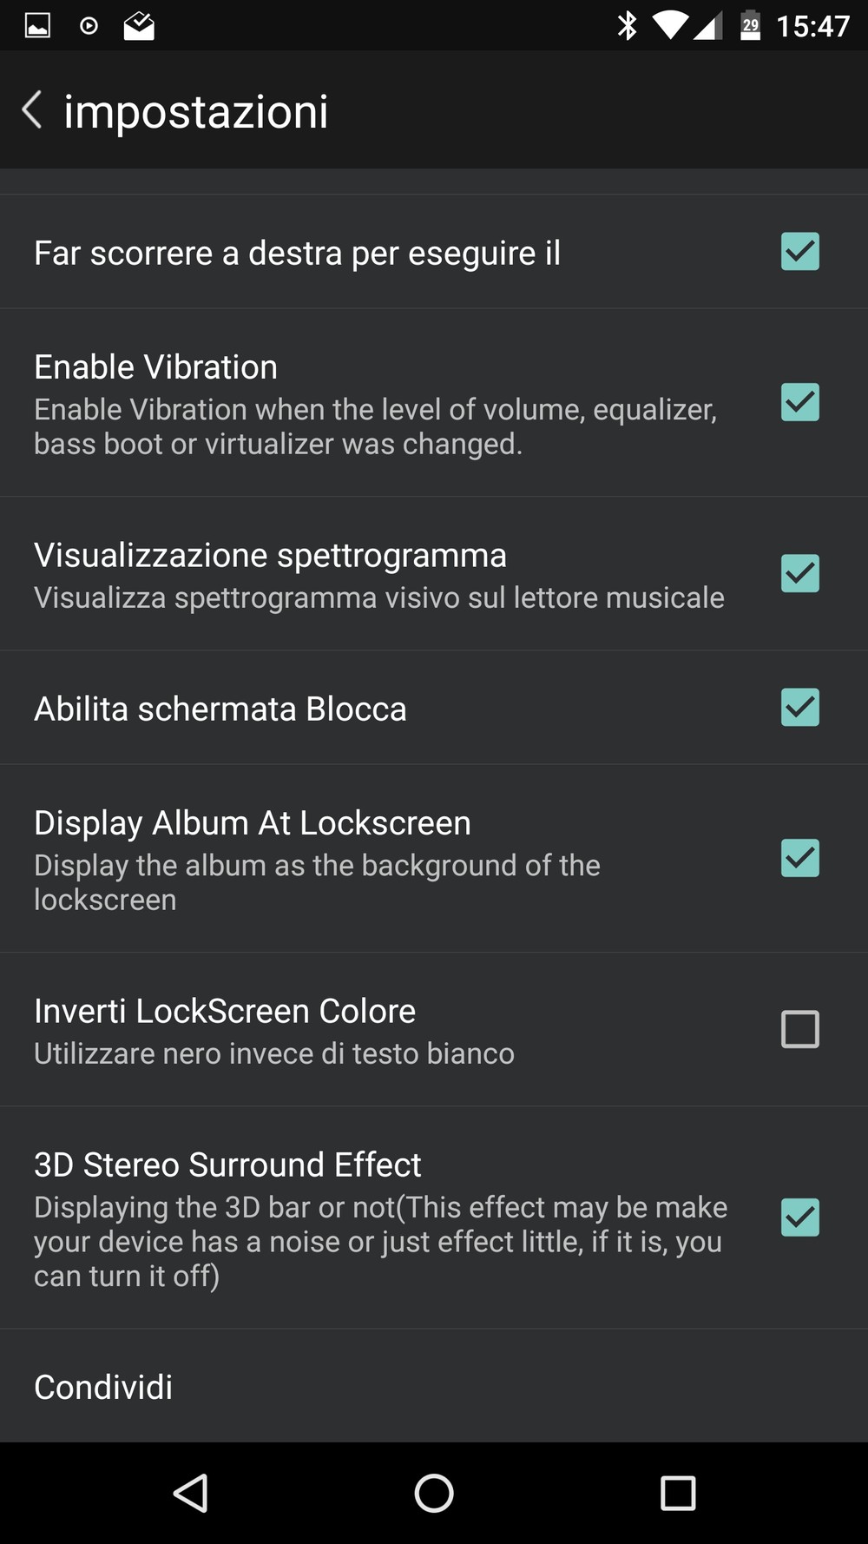Tap the Bluetooth status bar icon
Viewport: 868px width, 1544px height.
coord(627,26)
